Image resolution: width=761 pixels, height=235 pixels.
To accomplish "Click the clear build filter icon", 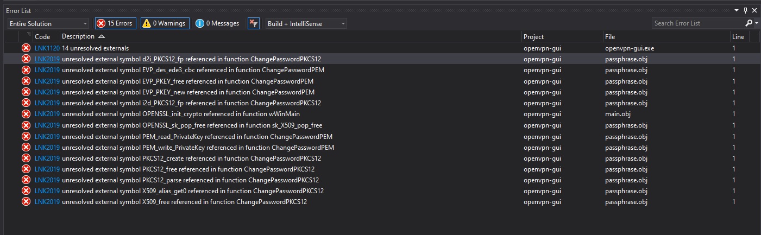I will click(x=253, y=23).
